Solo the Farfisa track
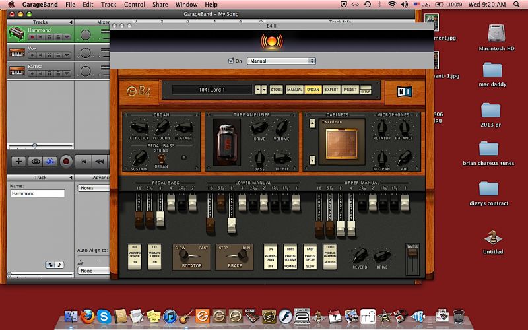 click(49, 73)
